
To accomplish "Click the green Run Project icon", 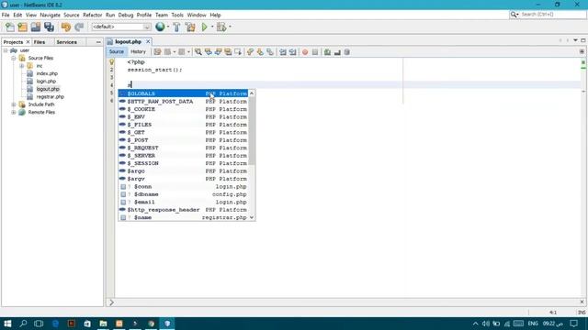I will pyautogui.click(x=204, y=27).
